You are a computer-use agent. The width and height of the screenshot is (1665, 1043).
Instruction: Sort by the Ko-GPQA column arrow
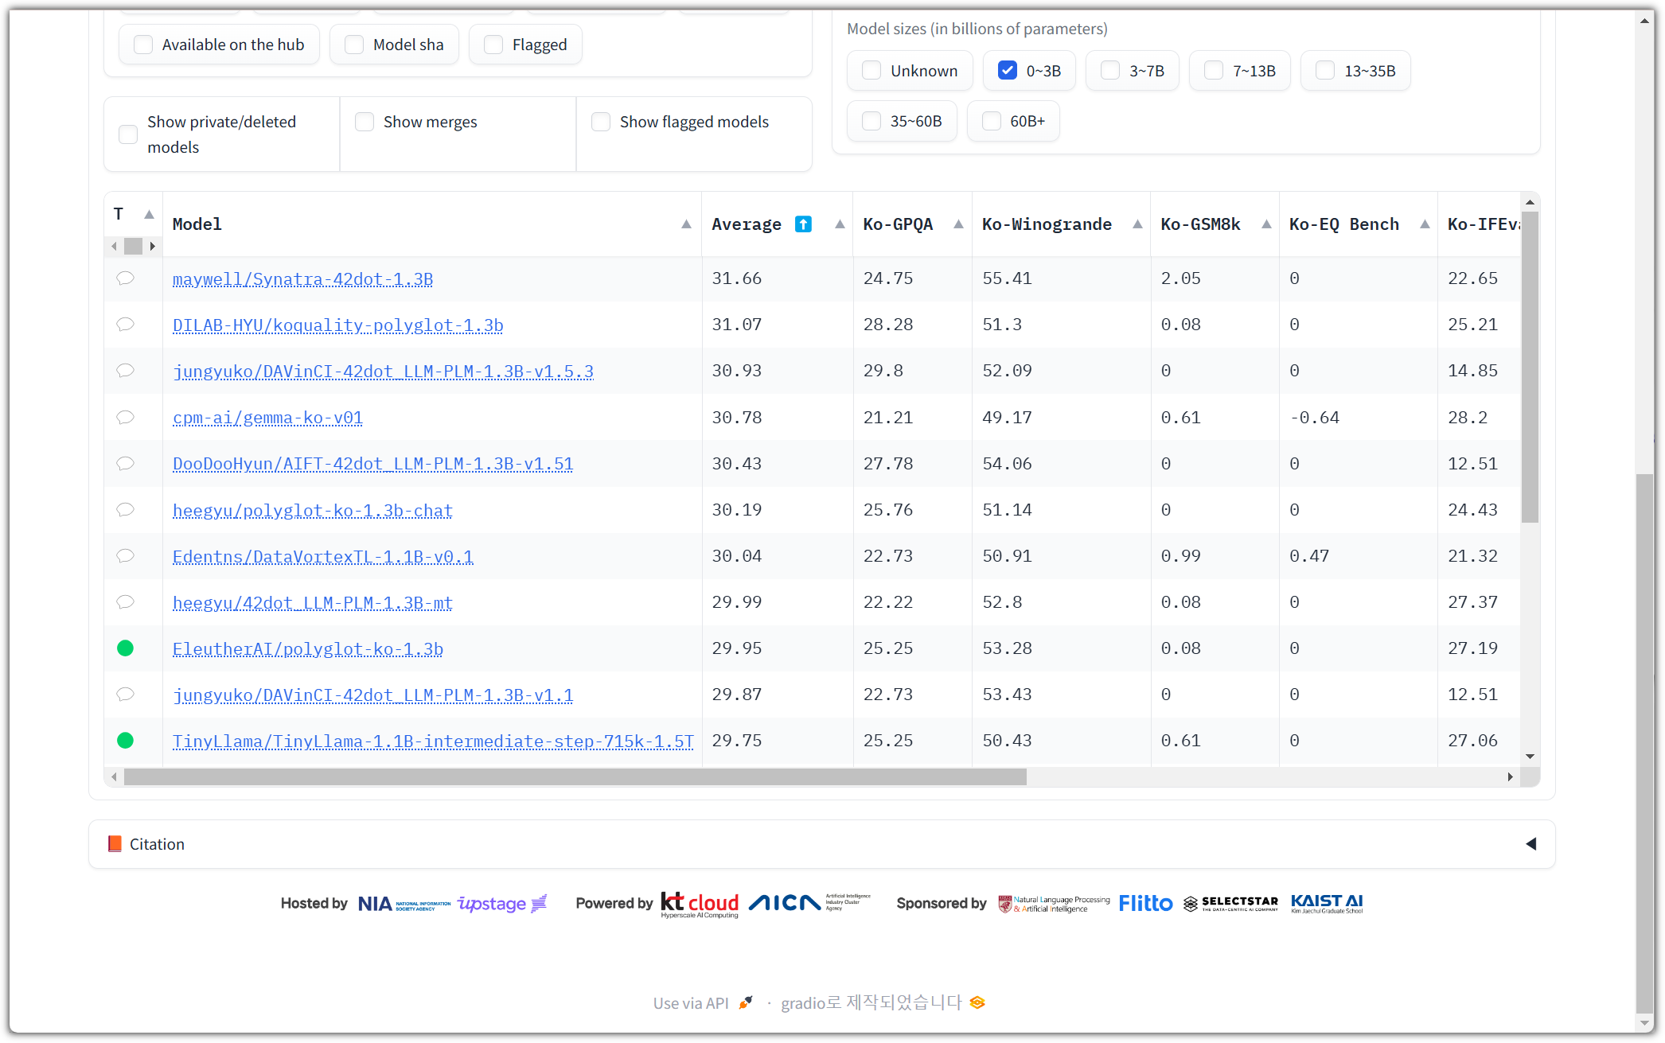[958, 224]
